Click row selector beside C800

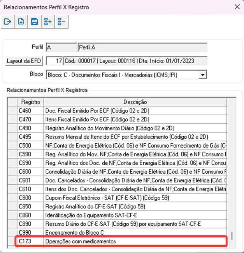point(12,198)
